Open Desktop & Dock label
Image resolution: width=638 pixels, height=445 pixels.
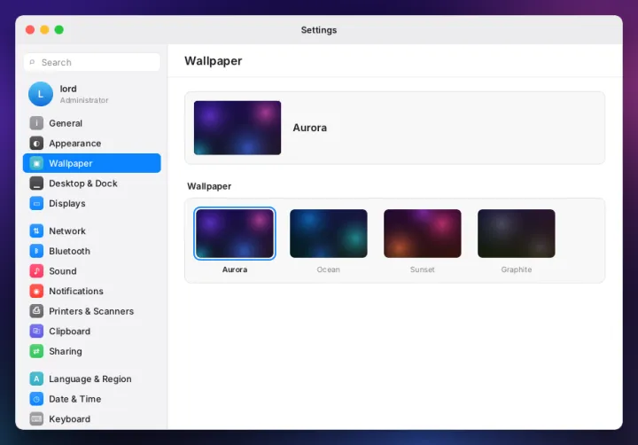tap(83, 183)
